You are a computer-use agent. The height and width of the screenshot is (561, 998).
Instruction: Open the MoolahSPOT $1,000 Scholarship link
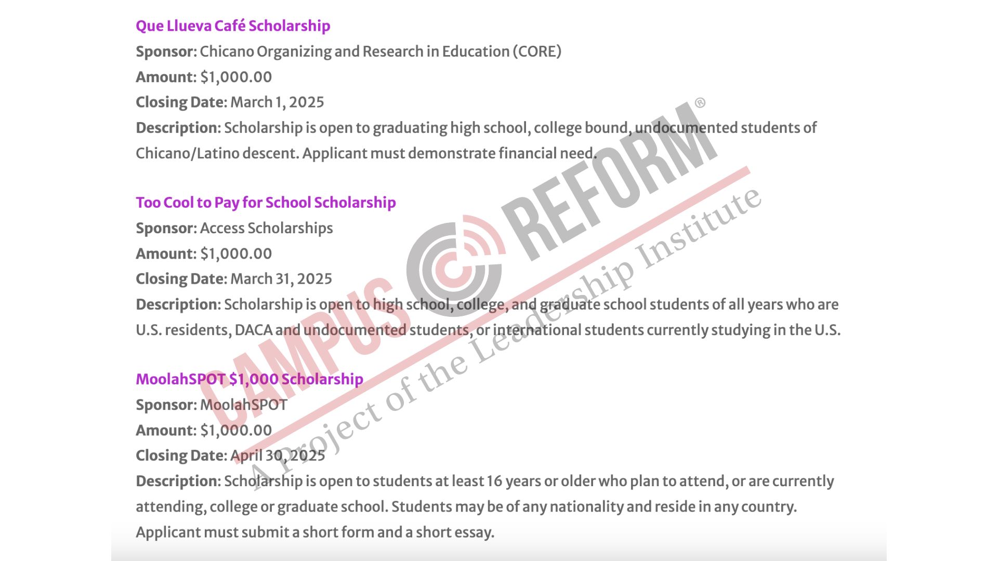pyautogui.click(x=249, y=379)
